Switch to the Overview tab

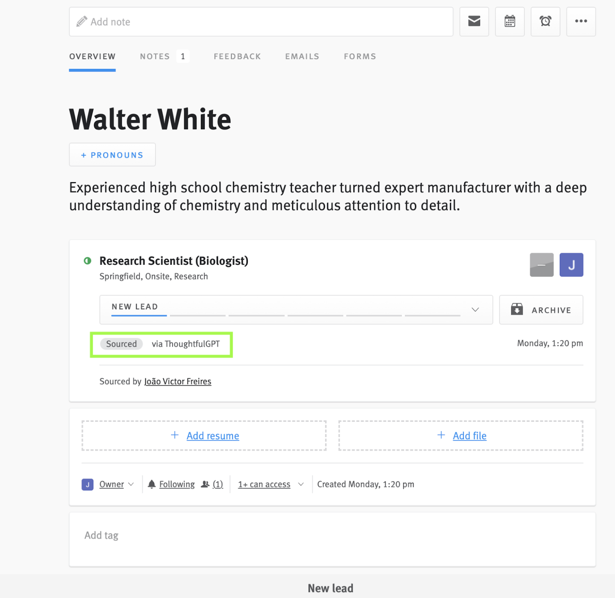pyautogui.click(x=92, y=56)
